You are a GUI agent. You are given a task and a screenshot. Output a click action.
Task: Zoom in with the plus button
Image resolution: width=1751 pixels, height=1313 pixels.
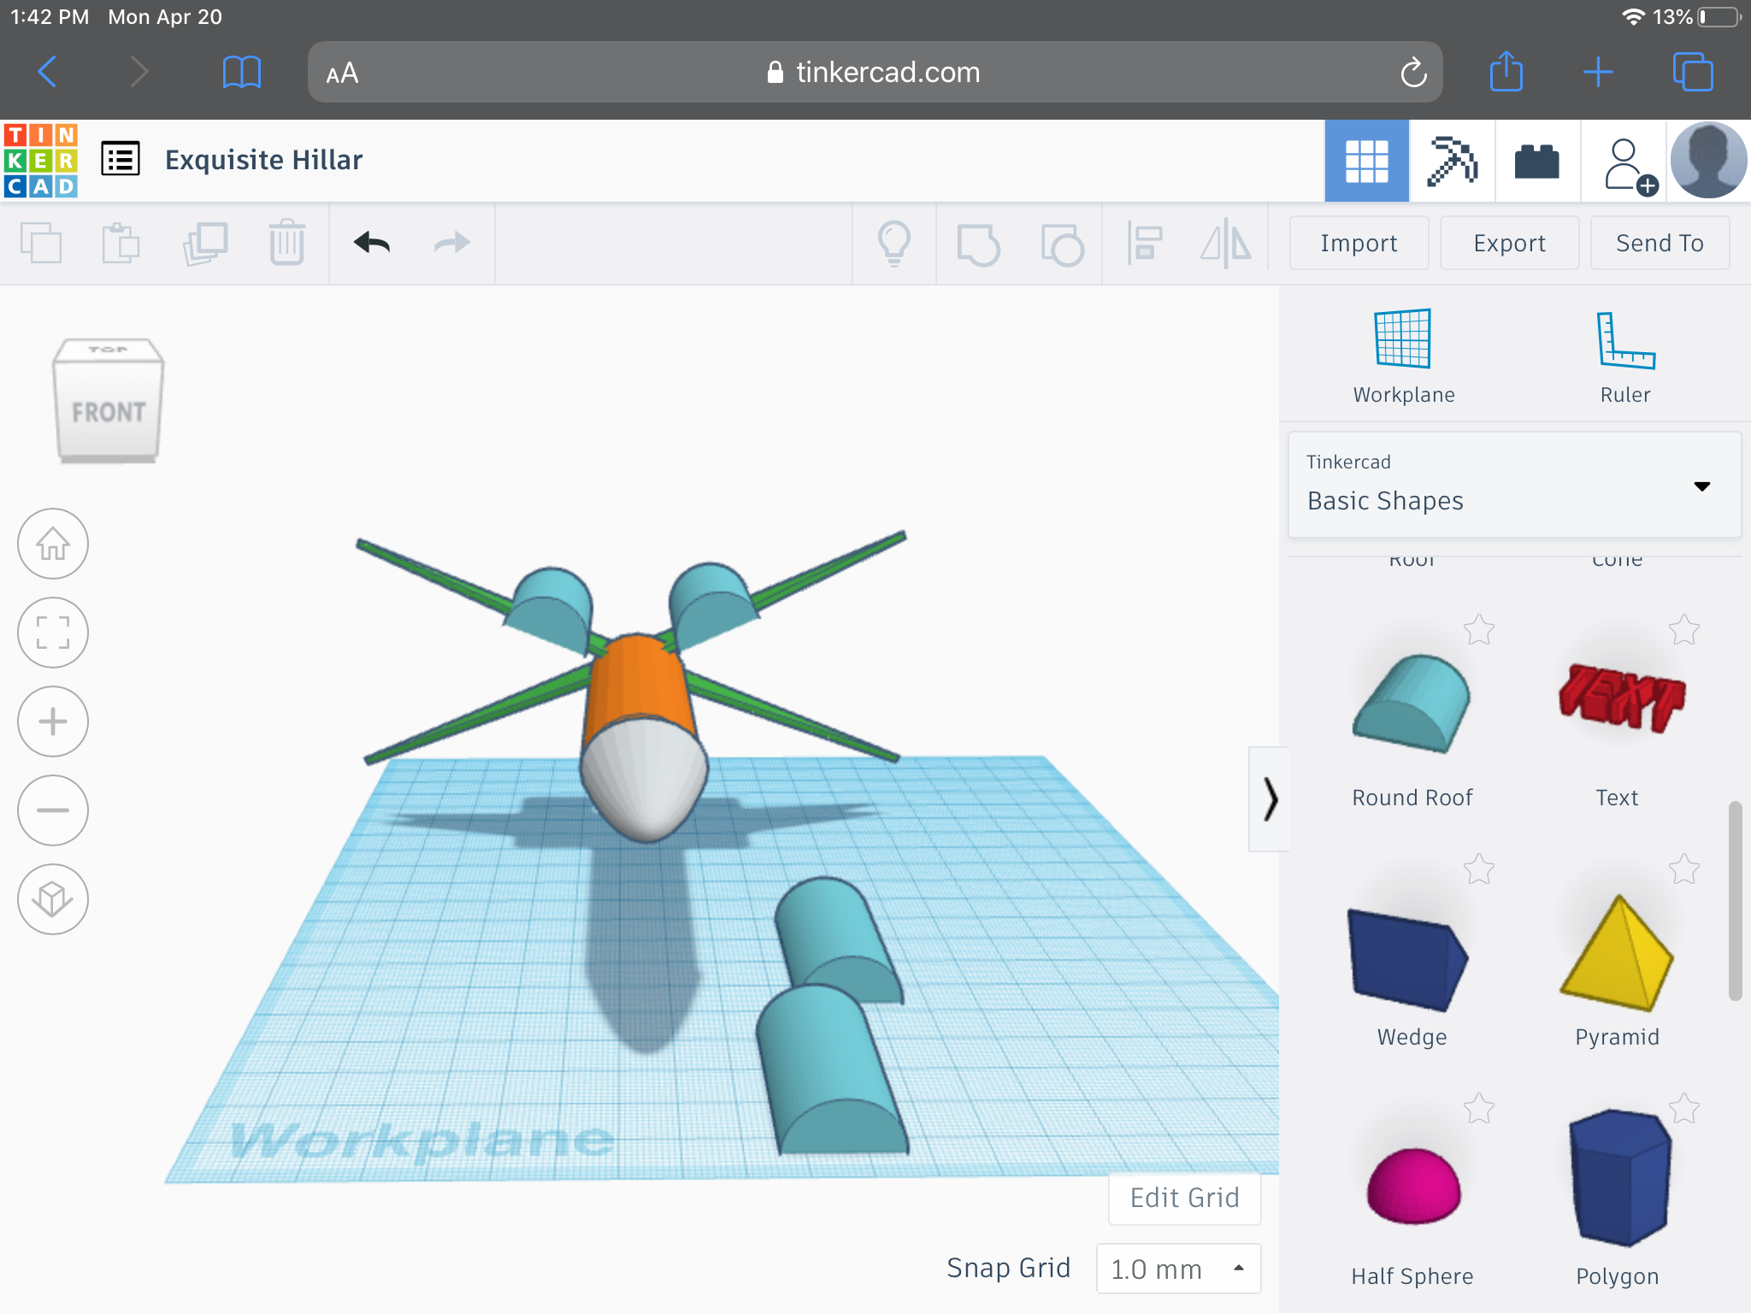coord(53,721)
